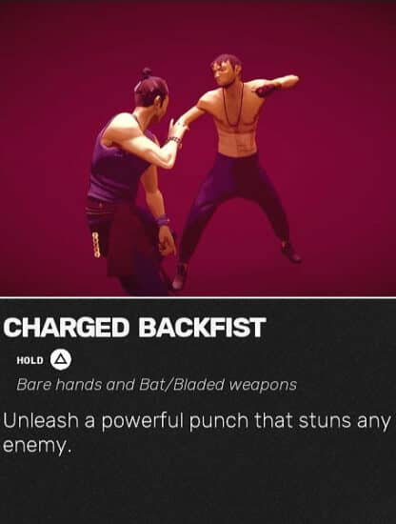Click the 'Unleash a powerful punch' description line
This screenshot has width=396, height=524.
click(197, 421)
